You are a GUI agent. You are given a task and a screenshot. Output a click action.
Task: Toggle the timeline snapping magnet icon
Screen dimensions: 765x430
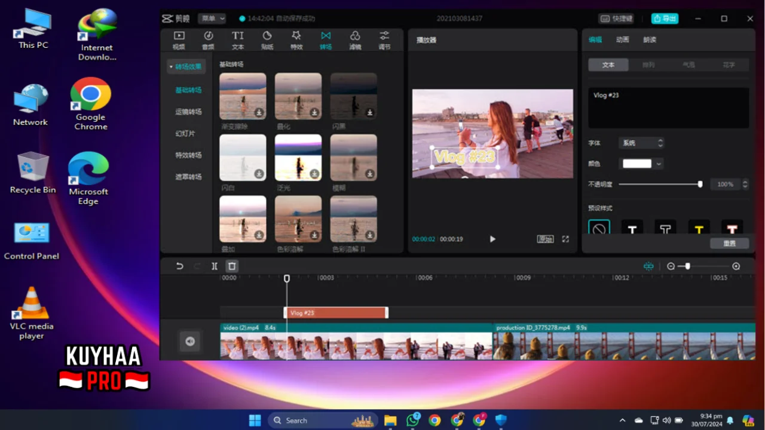pyautogui.click(x=648, y=266)
